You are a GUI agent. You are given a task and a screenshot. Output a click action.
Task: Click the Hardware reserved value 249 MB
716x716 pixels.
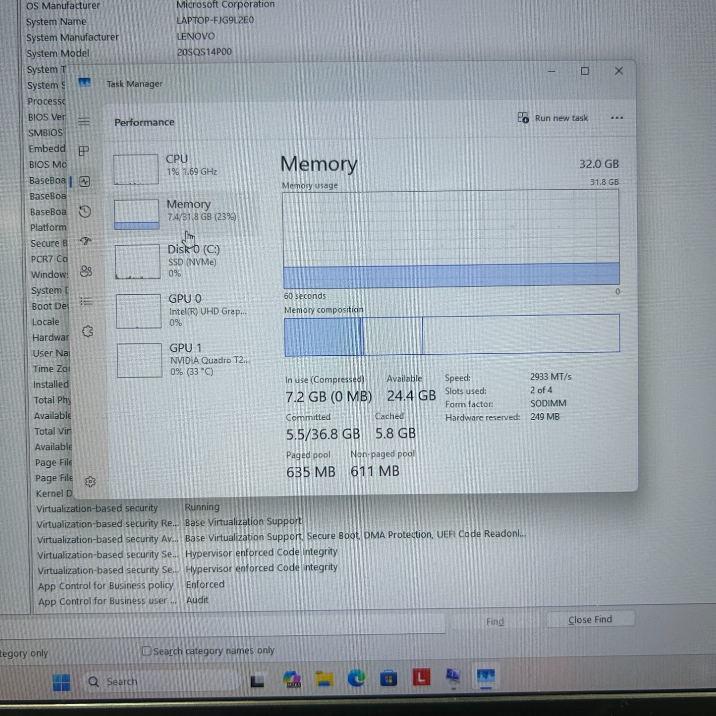(x=545, y=417)
